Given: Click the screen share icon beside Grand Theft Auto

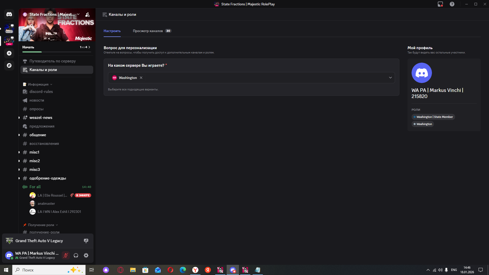Looking at the screenshot, I should tap(86, 241).
